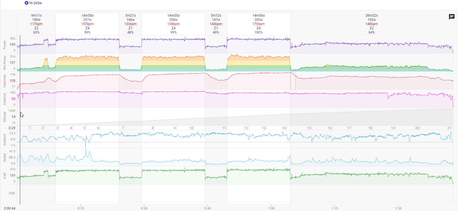Click the Altitude chart axis label

[5, 117]
